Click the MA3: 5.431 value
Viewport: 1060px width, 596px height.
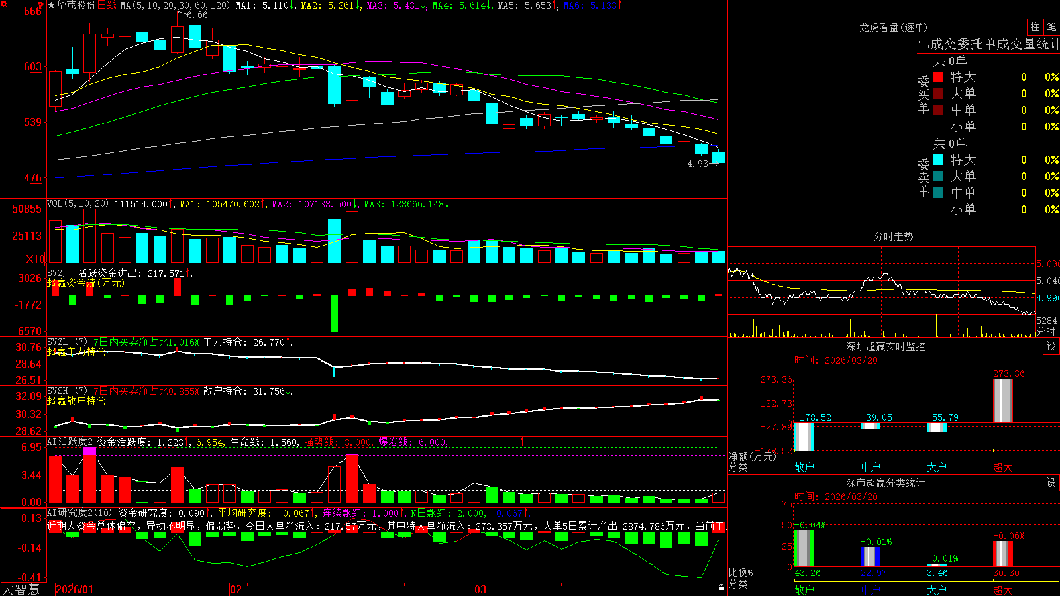coord(394,5)
